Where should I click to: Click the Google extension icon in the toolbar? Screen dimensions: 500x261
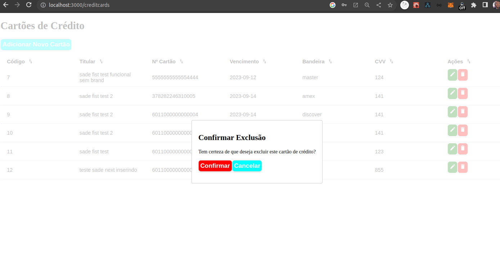pos(332,5)
